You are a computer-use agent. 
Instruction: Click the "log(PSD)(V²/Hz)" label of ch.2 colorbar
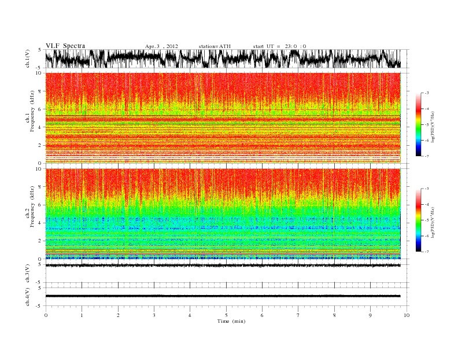[x=433, y=222]
